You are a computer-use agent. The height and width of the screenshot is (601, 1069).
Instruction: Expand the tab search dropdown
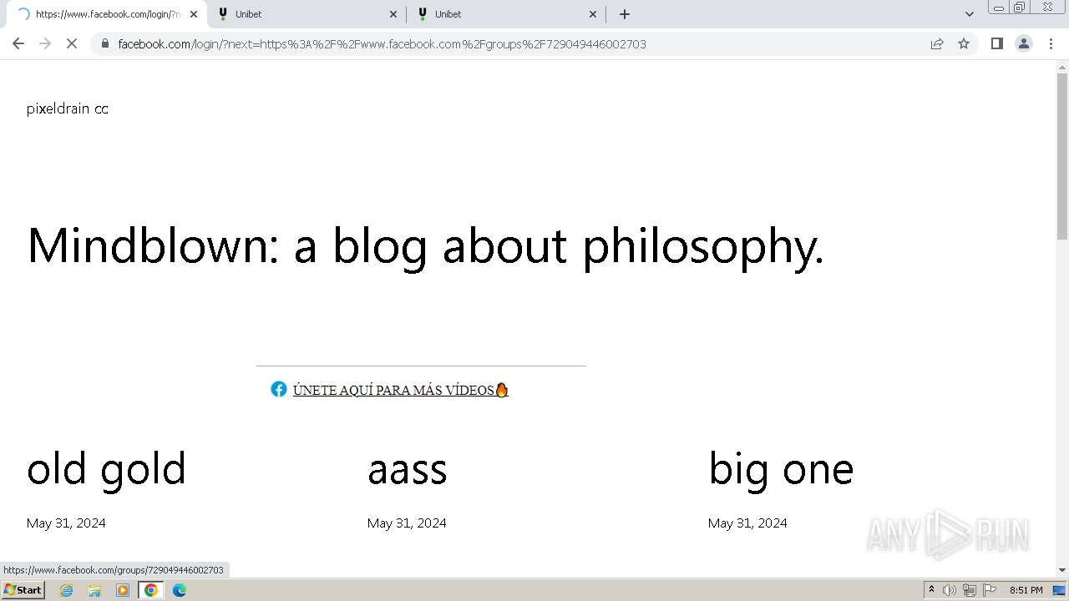coord(969,14)
